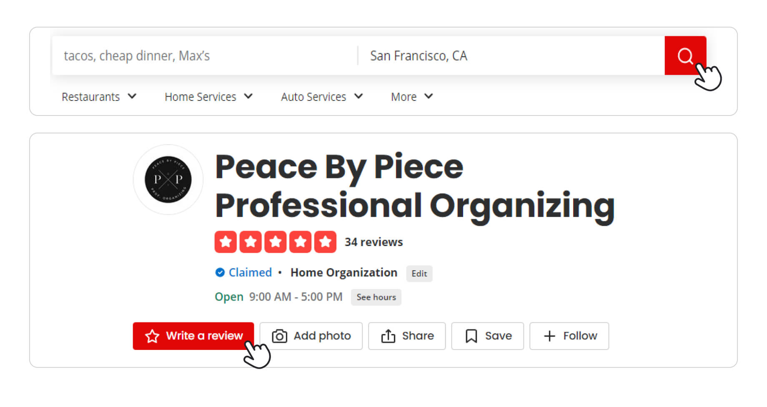Click the red magnifying glass search button
The image size is (767, 407).
(685, 55)
